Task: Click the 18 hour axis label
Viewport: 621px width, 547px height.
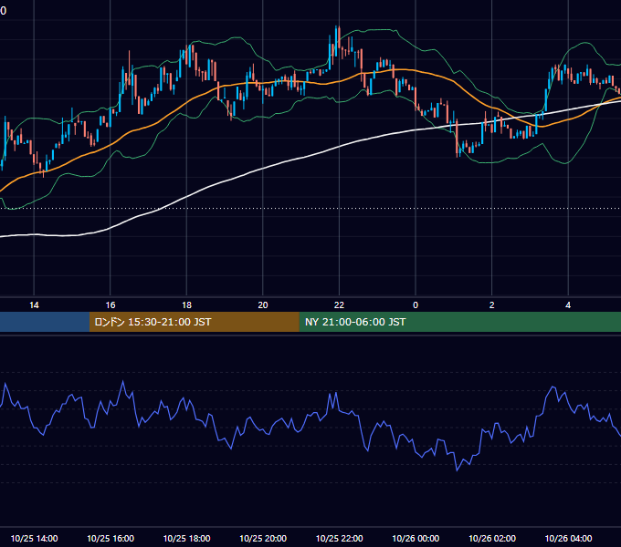Action: pos(186,305)
